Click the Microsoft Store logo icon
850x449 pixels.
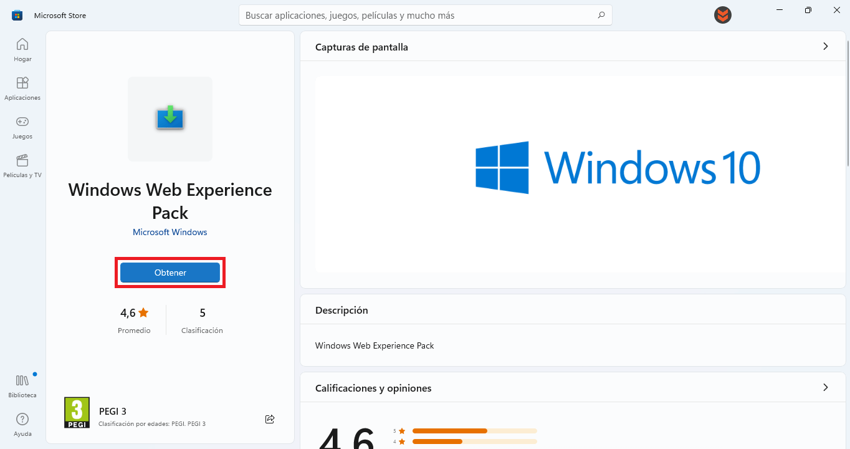coord(17,15)
